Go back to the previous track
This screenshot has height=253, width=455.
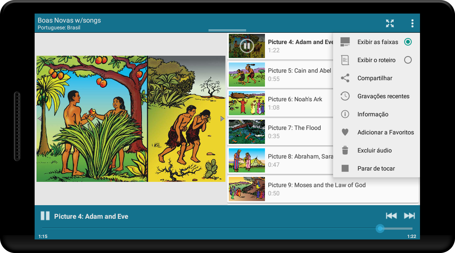coord(391,216)
